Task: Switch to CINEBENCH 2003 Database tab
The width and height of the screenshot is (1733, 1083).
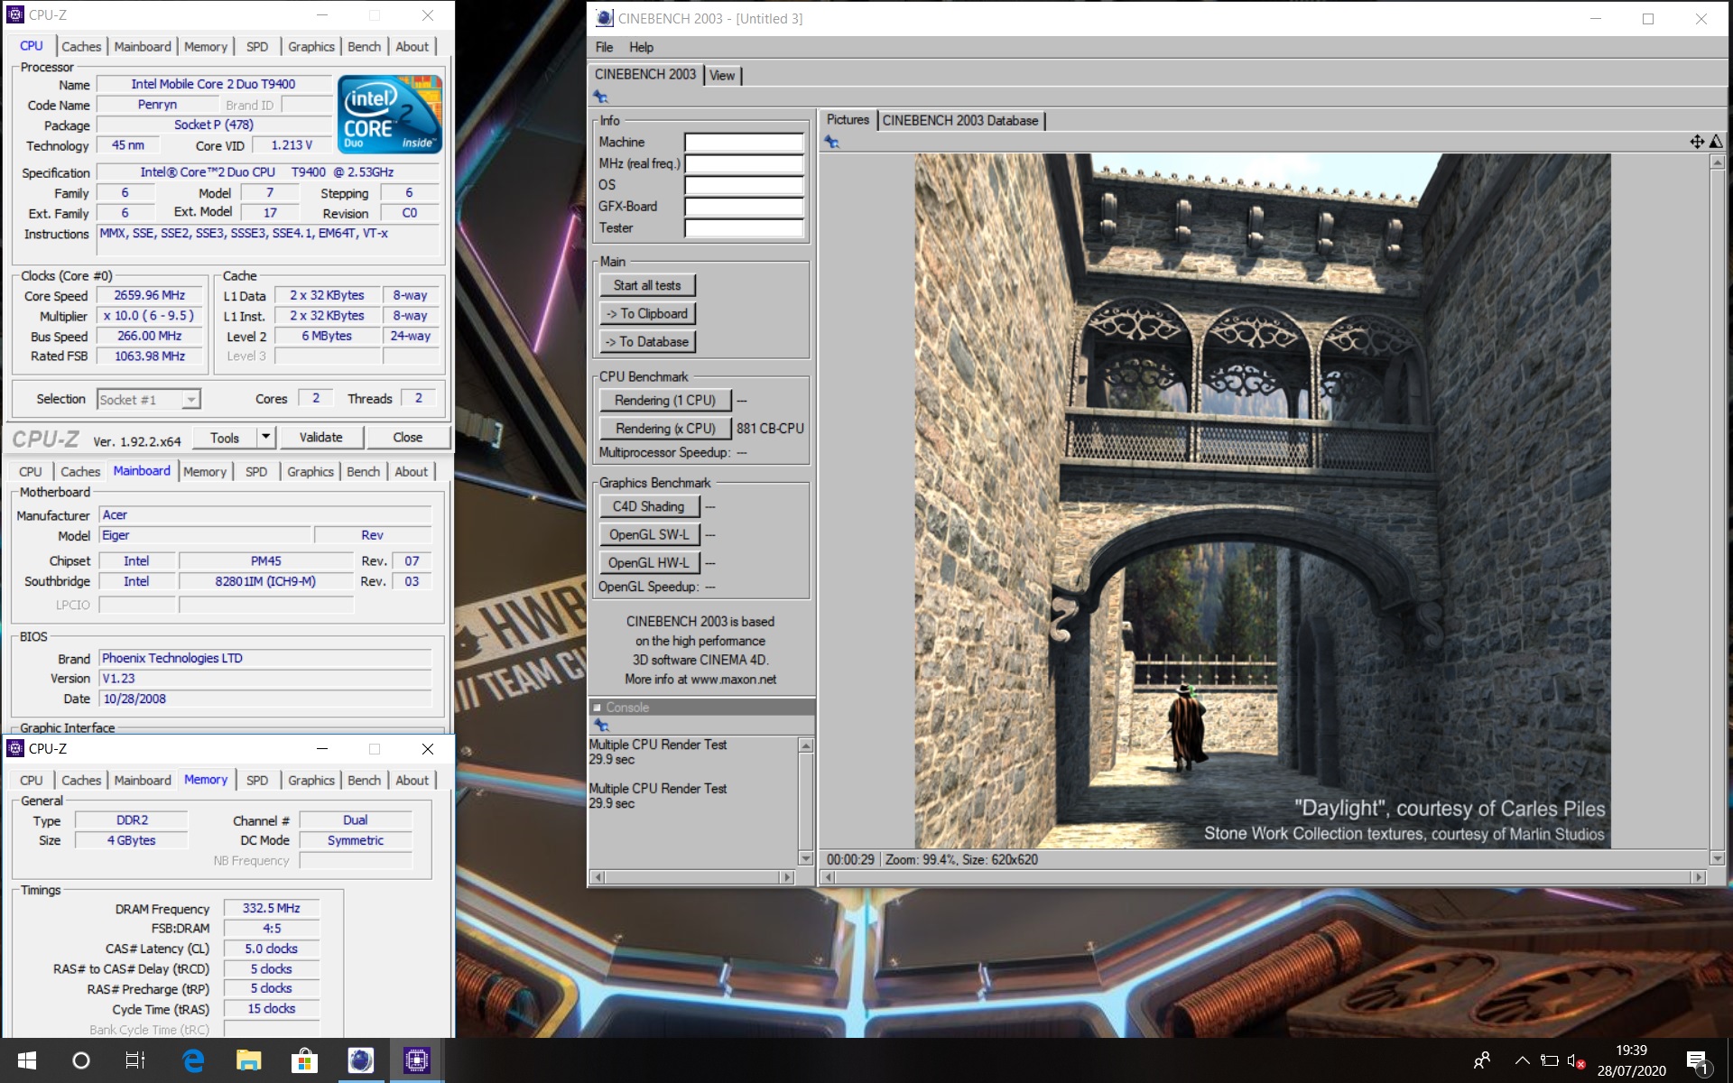Action: pos(960,120)
